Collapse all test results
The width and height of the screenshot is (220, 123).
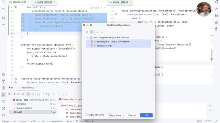(x=43, y=94)
